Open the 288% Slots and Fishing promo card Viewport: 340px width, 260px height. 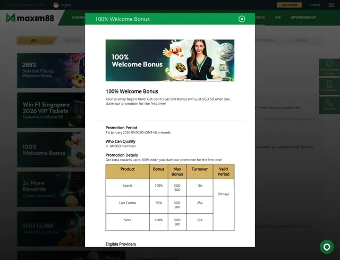(x=51, y=71)
